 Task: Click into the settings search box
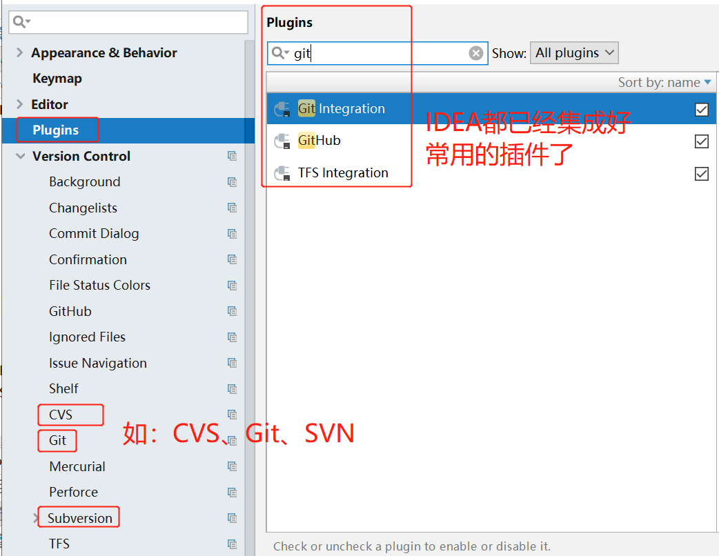click(128, 22)
